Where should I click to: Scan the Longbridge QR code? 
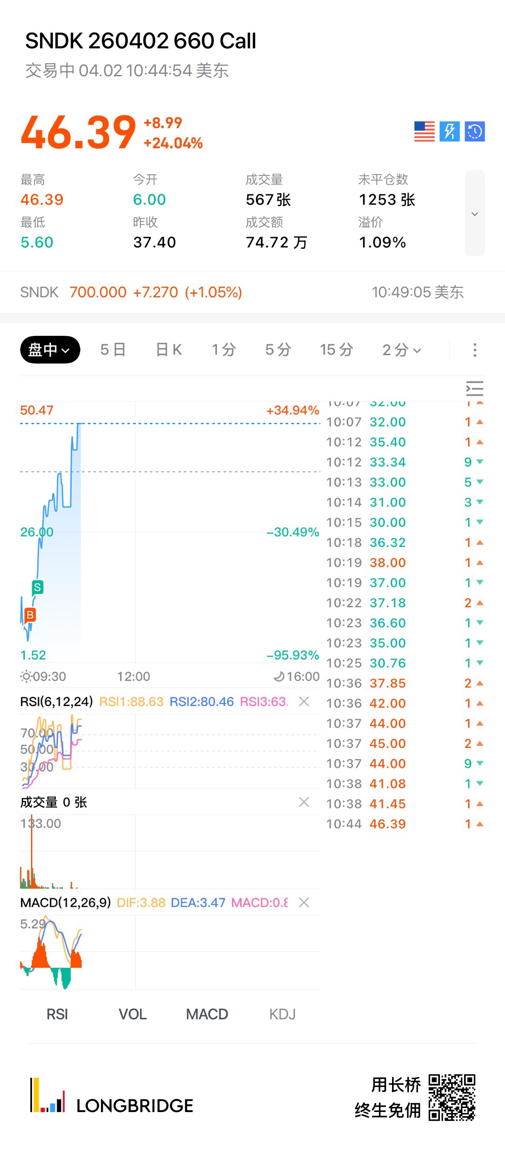point(452,1097)
